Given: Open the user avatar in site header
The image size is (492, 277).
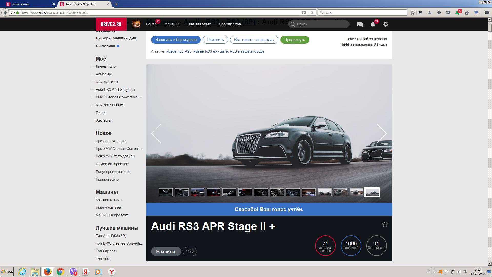Looking at the screenshot, I should pyautogui.click(x=136, y=24).
